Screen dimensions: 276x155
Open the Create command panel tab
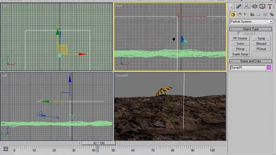(231, 6)
